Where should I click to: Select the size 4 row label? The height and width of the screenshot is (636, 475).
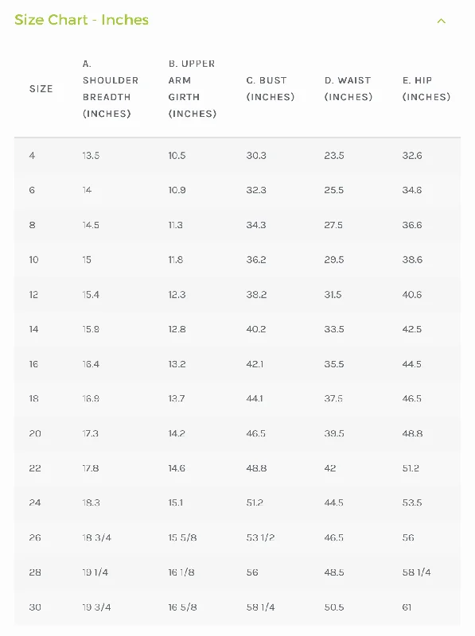tap(32, 155)
